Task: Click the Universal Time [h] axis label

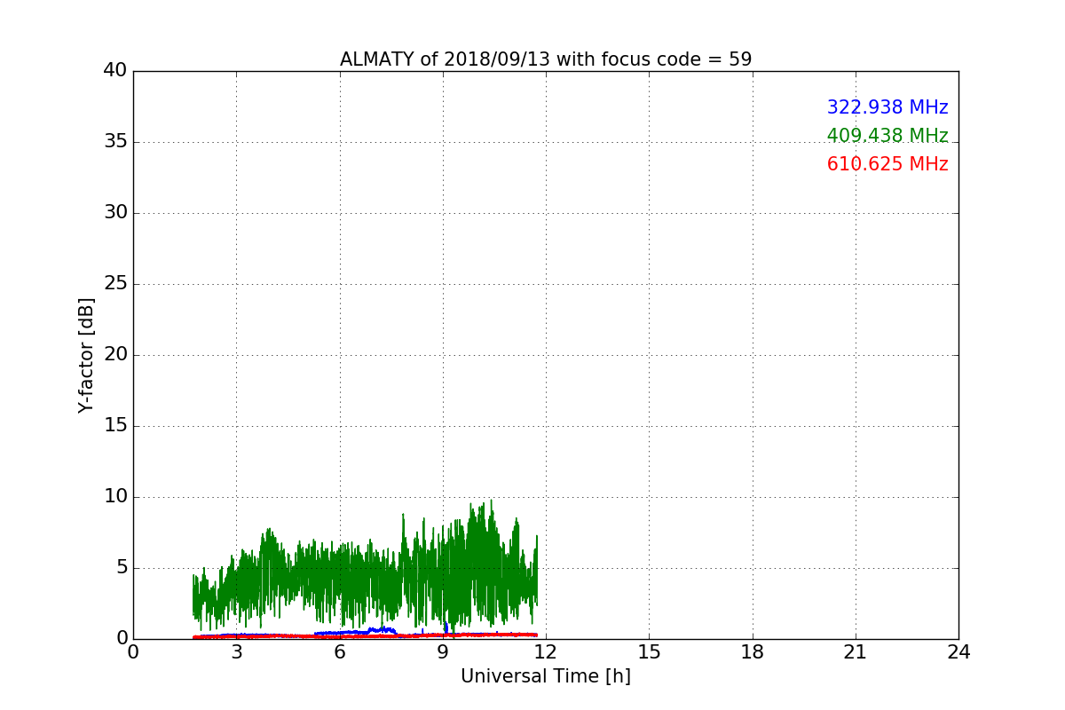Action: point(546,676)
